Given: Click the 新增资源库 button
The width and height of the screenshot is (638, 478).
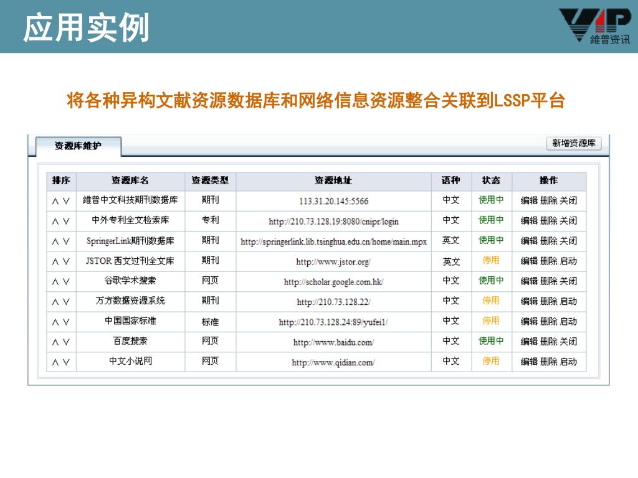Looking at the screenshot, I should [574, 143].
